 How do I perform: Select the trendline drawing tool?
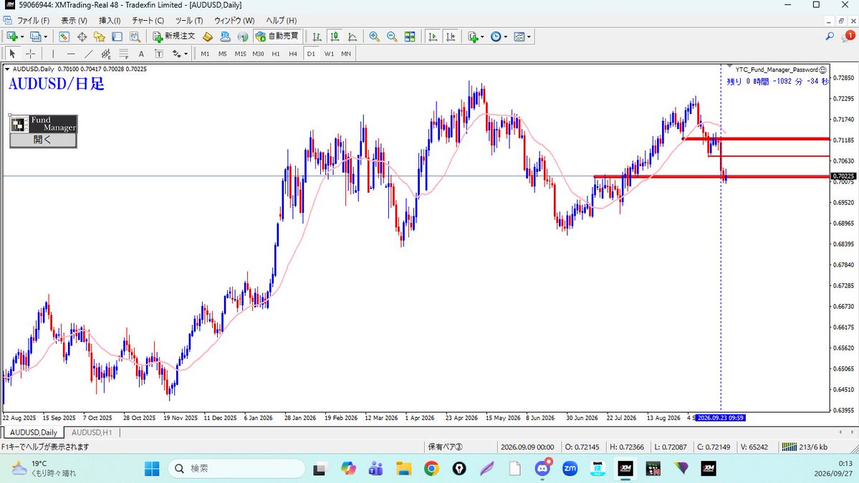coord(88,54)
